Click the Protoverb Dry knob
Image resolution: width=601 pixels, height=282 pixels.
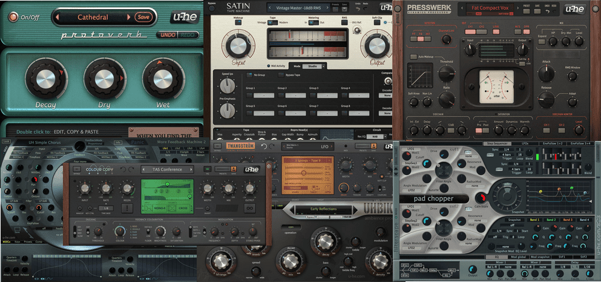coord(105,79)
